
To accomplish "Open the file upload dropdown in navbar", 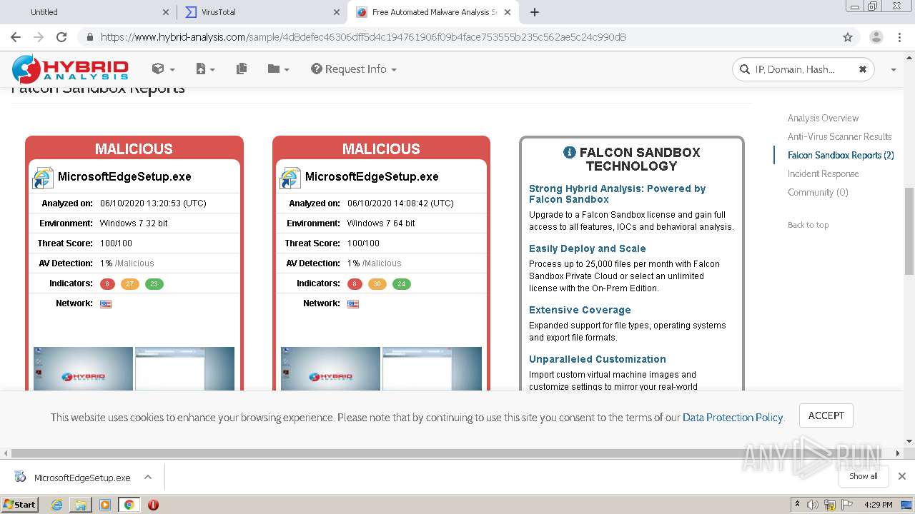I will pos(204,69).
